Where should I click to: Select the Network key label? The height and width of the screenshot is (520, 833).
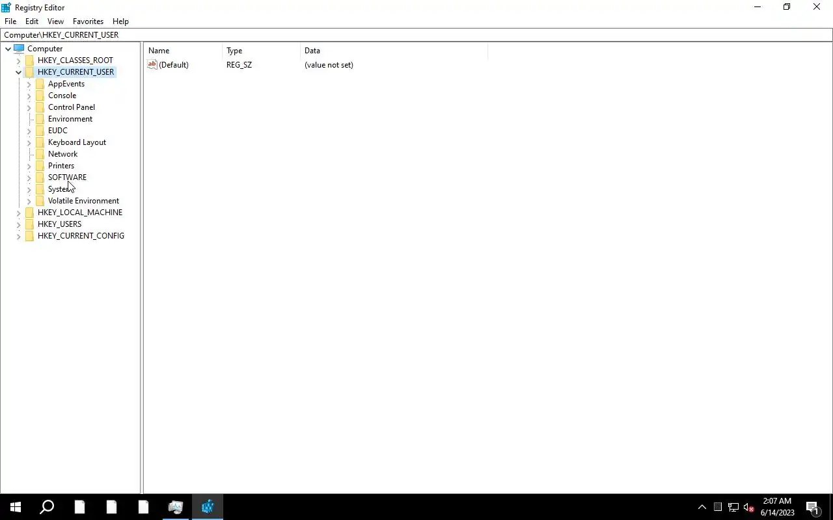62,154
